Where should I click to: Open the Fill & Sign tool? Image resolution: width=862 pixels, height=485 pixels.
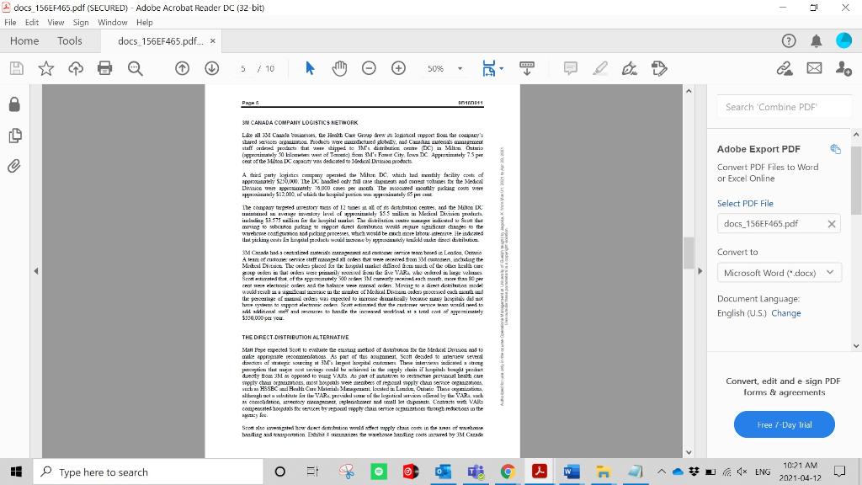click(x=630, y=68)
